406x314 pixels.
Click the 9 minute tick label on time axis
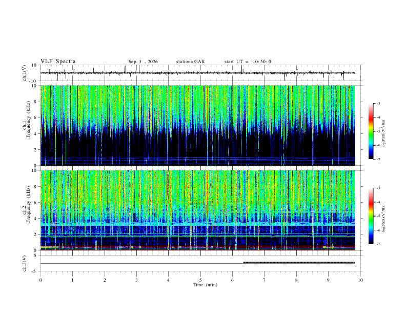[x=328, y=280]
